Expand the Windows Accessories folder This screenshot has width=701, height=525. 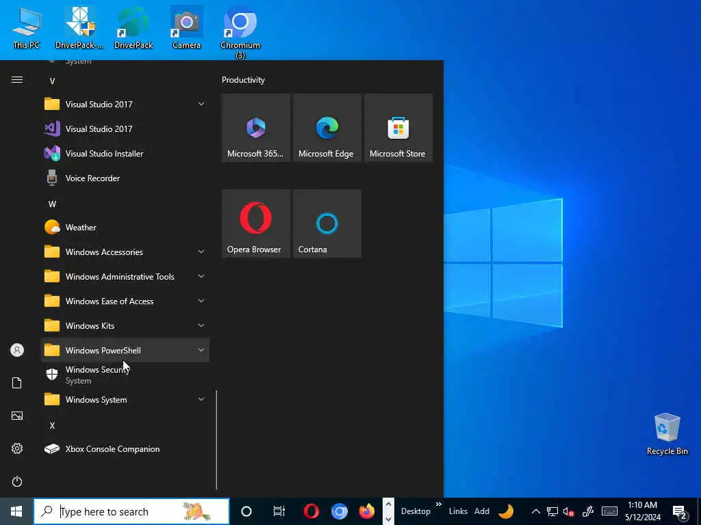point(125,252)
